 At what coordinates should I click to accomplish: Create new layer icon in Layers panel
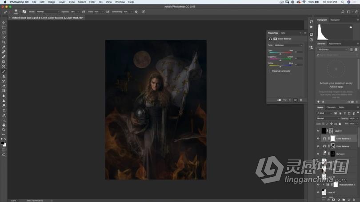[x=349, y=200]
